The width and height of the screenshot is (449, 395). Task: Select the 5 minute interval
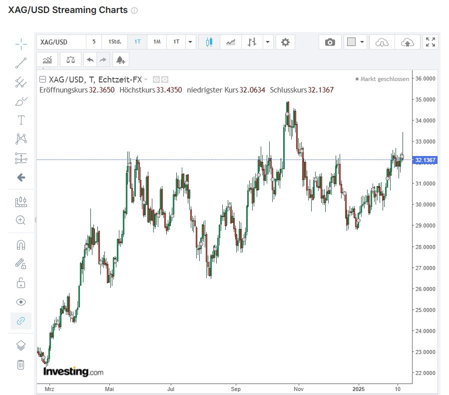pos(94,42)
